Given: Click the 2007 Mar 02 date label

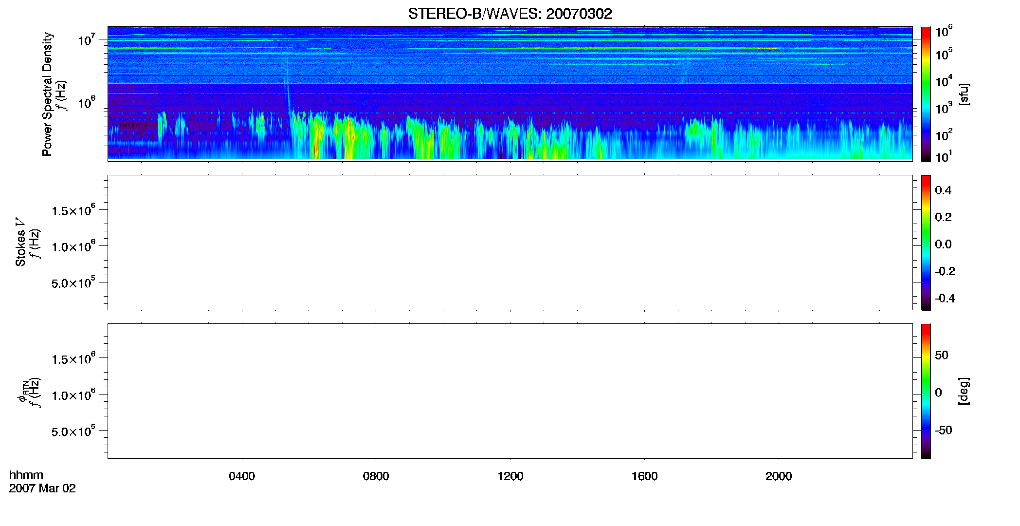Looking at the screenshot, I should (42, 488).
